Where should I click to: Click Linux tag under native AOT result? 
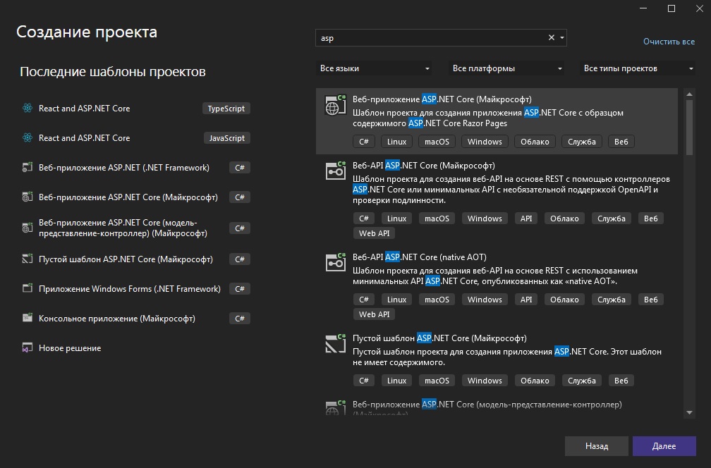tap(396, 300)
